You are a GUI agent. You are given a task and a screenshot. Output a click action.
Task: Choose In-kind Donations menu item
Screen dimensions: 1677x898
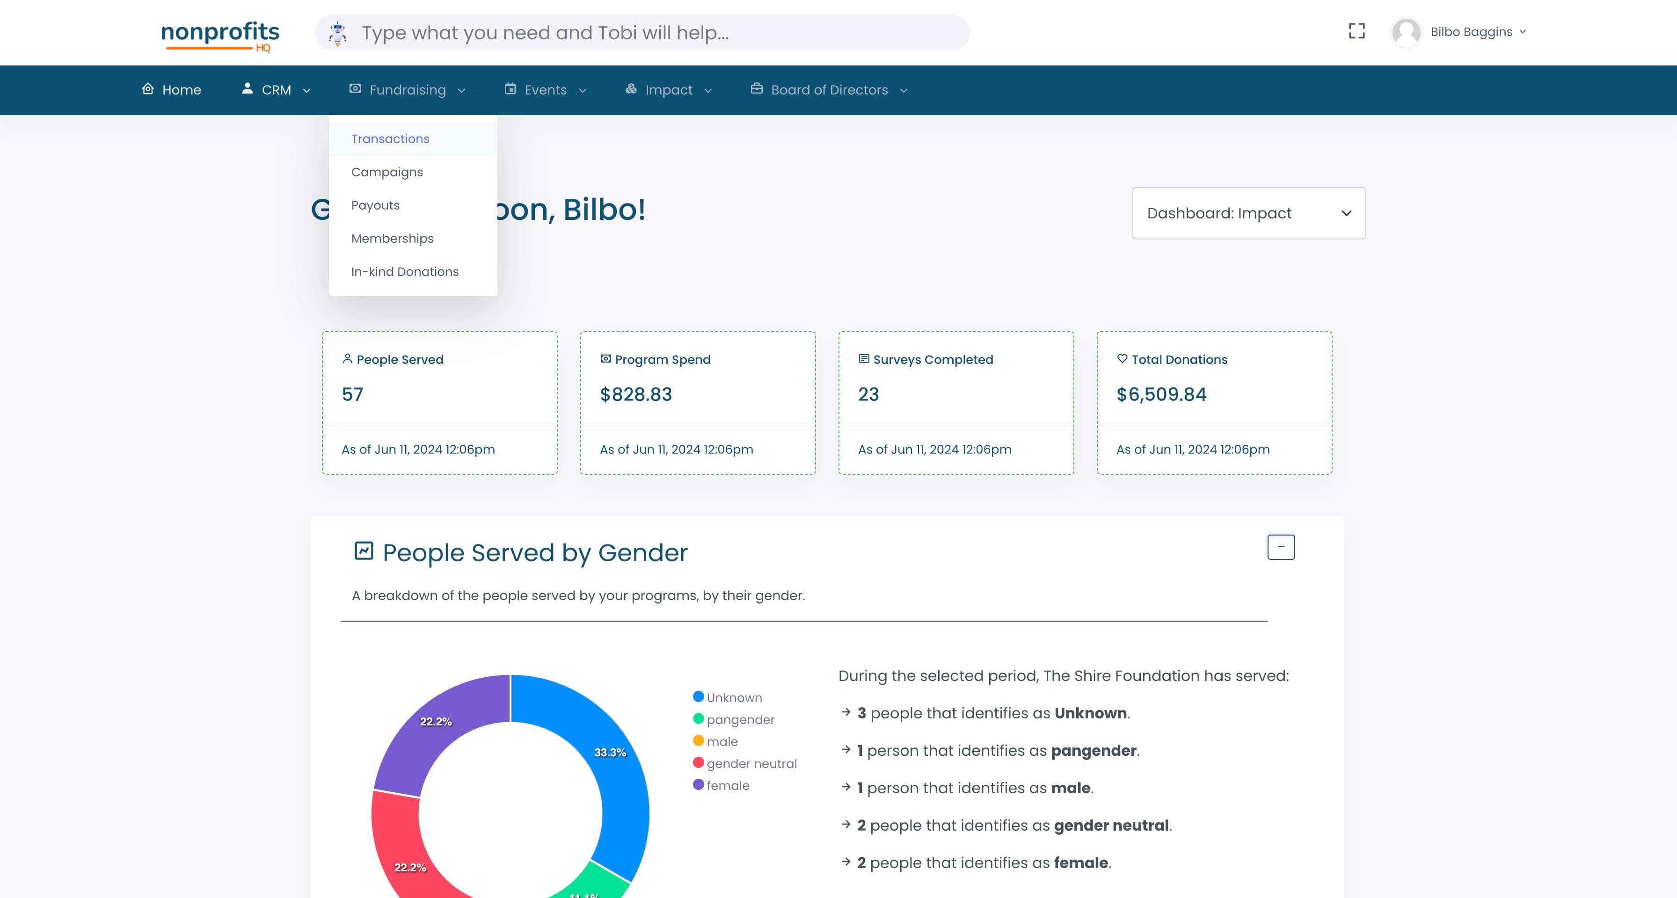(413, 271)
